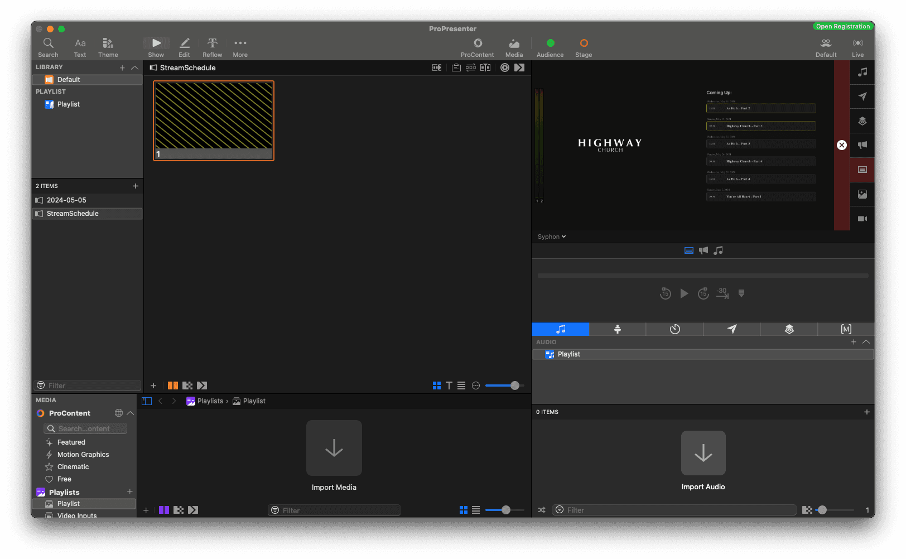Collapse the Audio section
This screenshot has height=559, width=906.
point(866,342)
